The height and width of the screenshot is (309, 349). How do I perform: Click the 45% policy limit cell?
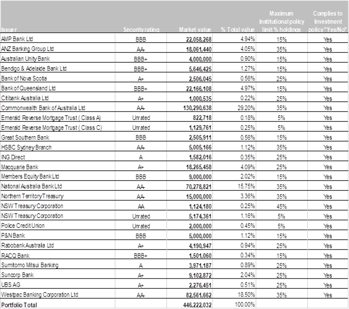(x=282, y=206)
